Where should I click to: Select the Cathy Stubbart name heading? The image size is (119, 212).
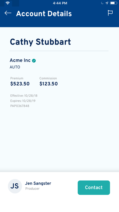(x=40, y=42)
